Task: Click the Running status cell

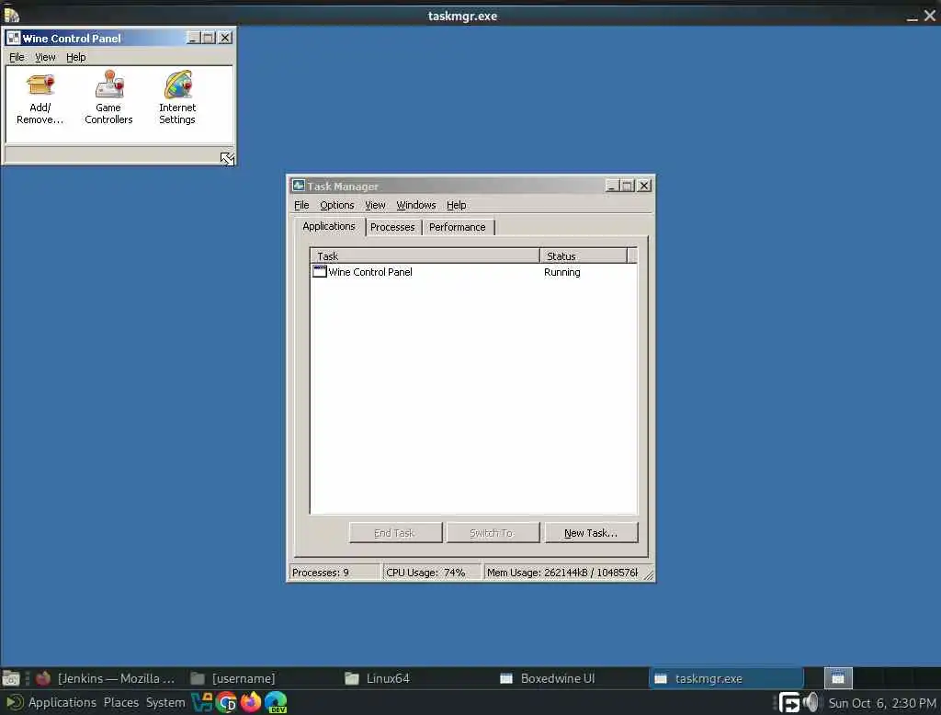Action: [x=562, y=272]
